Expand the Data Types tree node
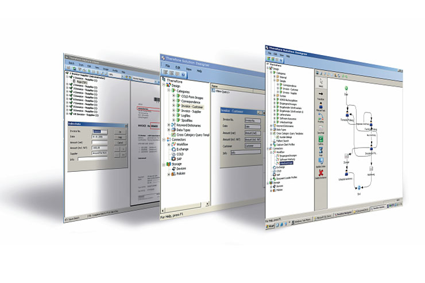Viewport: 425px width, 283px height. click(169, 131)
